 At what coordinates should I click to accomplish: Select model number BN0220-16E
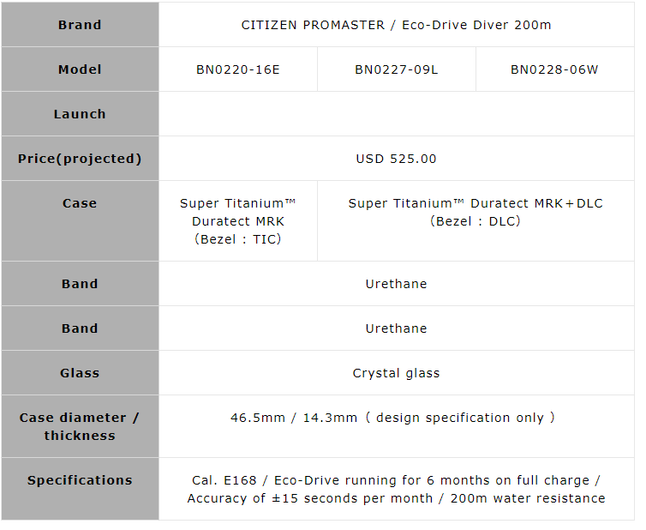[237, 69]
